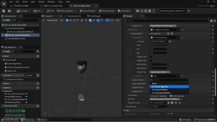Add a new component
The image size is (217, 122).
pos(6,20)
